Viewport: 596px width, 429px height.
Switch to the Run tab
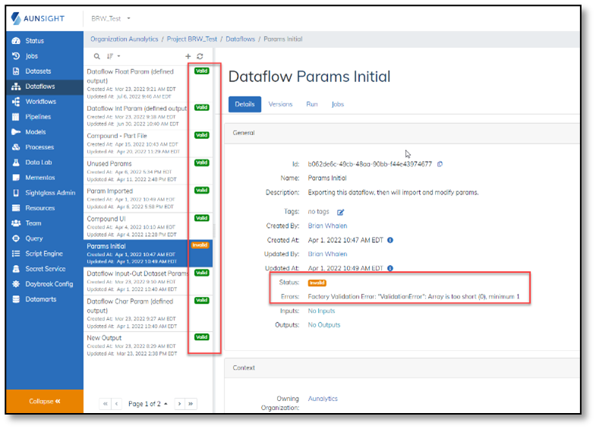coord(311,104)
